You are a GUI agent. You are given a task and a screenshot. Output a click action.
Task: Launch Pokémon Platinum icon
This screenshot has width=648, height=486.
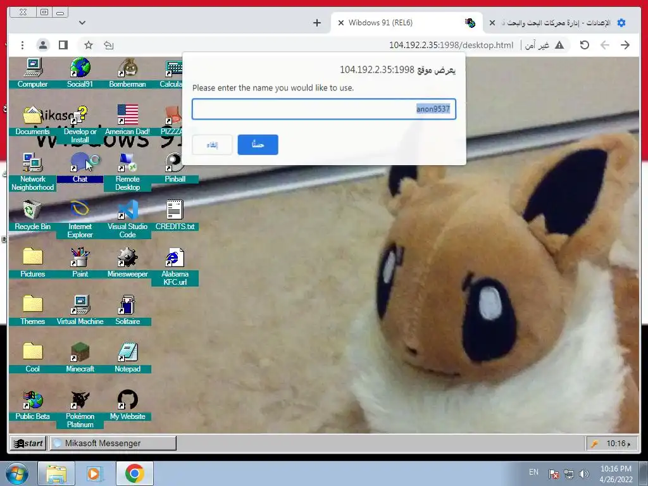coord(80,409)
